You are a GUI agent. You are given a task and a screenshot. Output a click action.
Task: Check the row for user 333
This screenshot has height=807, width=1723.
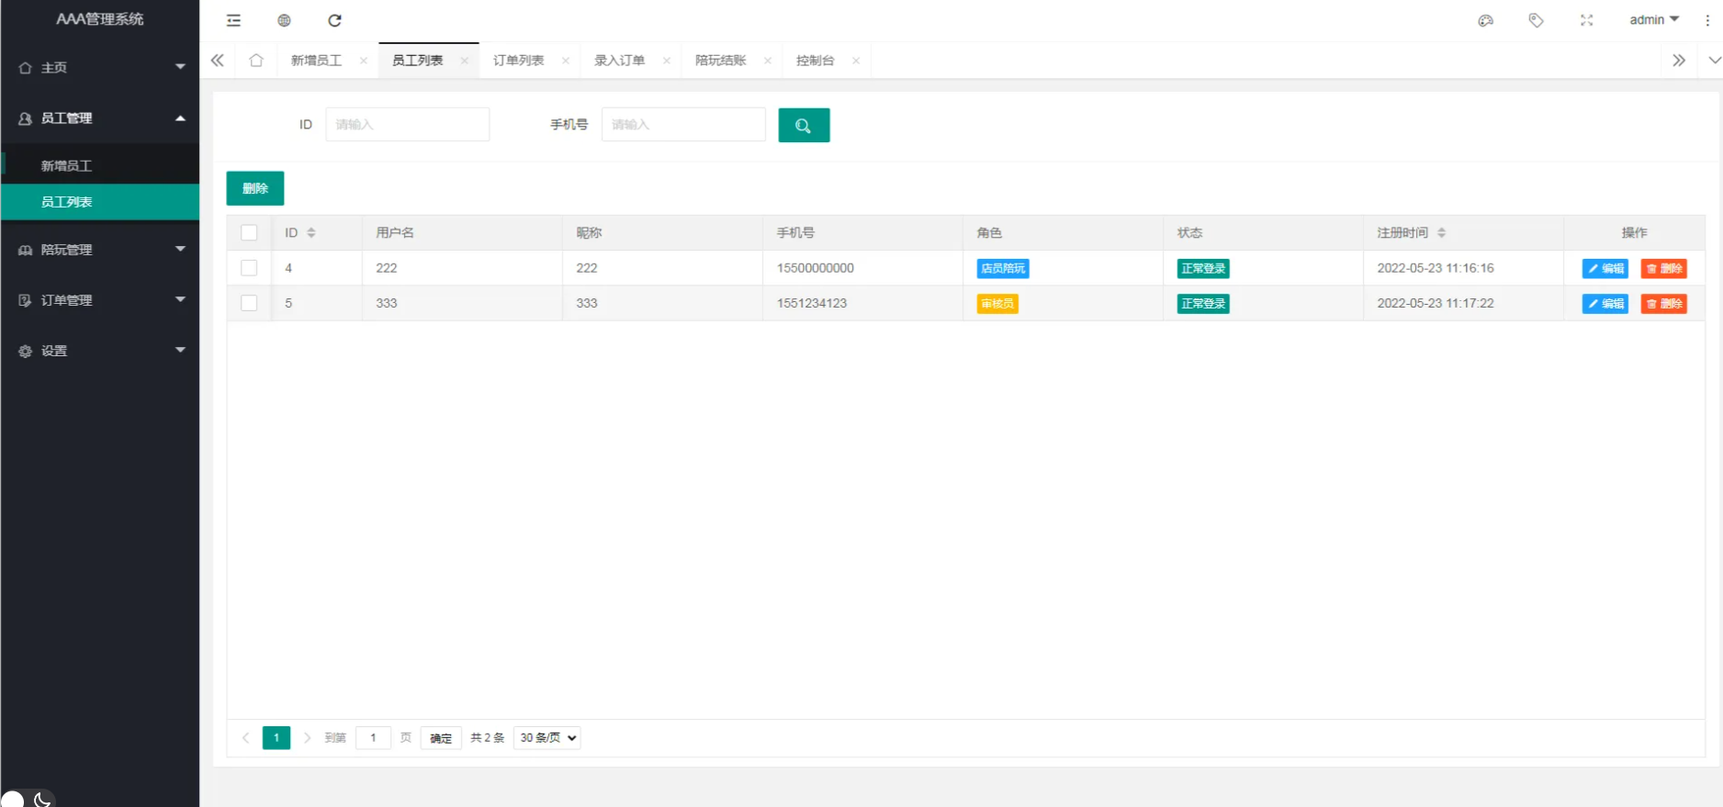click(249, 303)
